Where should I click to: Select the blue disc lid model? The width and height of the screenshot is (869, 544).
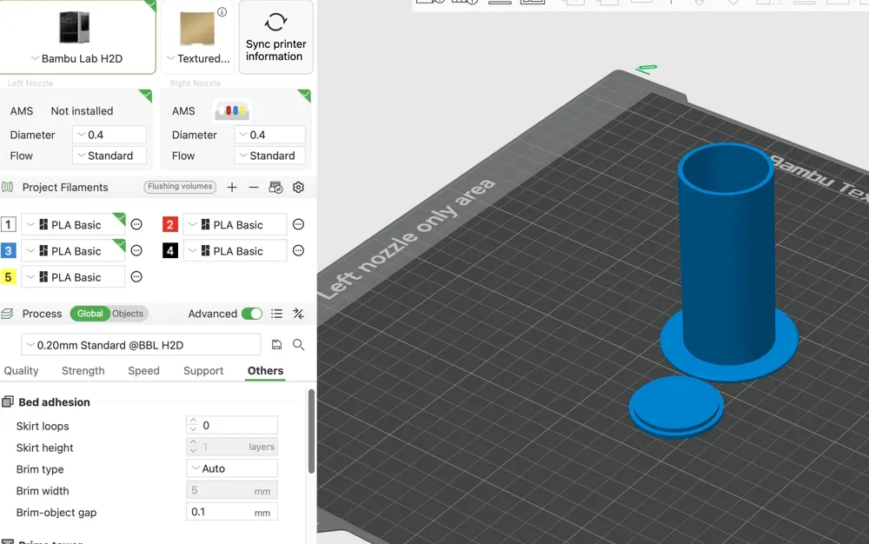[675, 406]
